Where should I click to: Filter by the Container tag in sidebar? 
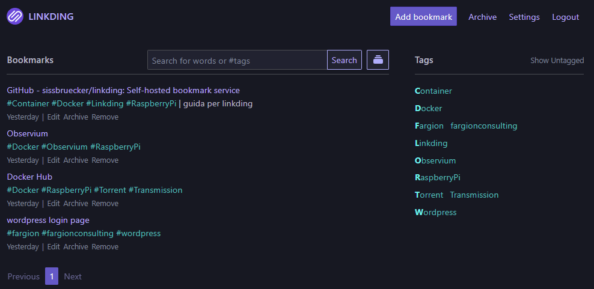[x=433, y=91]
